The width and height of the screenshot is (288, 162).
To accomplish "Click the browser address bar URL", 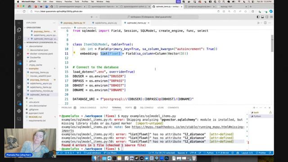I will [x=58, y=11].
